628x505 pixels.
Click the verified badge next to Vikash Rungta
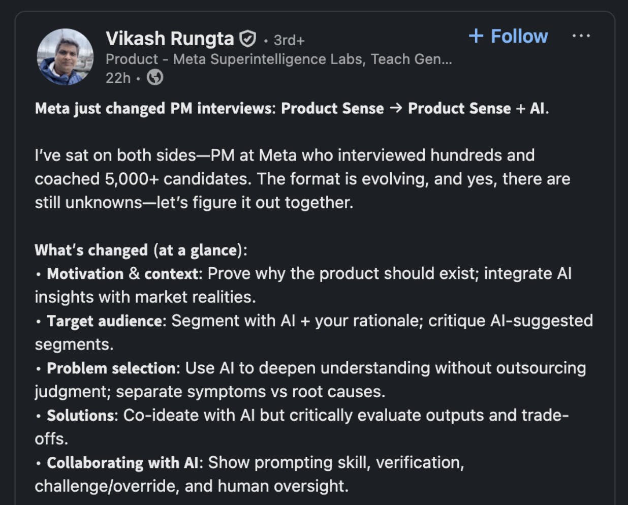247,37
